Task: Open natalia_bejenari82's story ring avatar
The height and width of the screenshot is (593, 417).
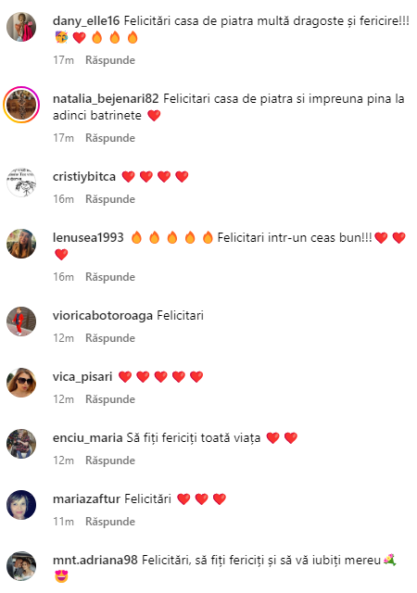Action: [21, 105]
